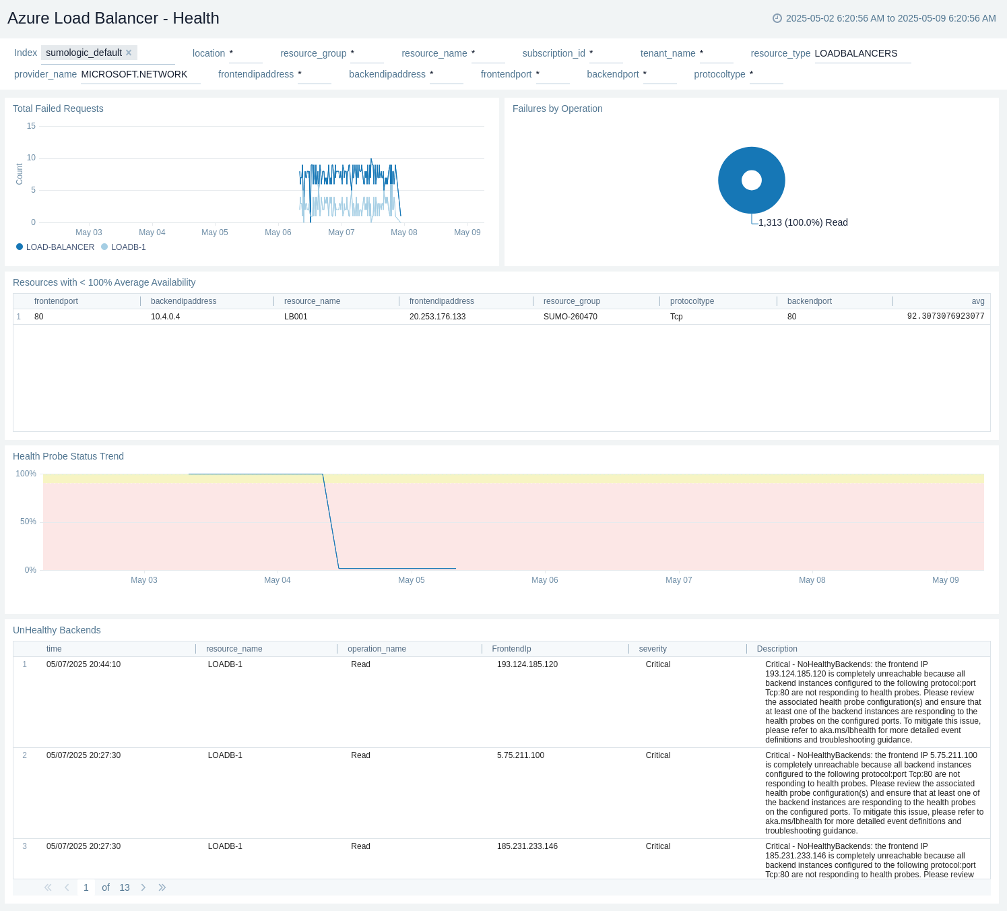Select timestamp 05/07/2025 20:44:10
1007x911 pixels.
coord(84,664)
